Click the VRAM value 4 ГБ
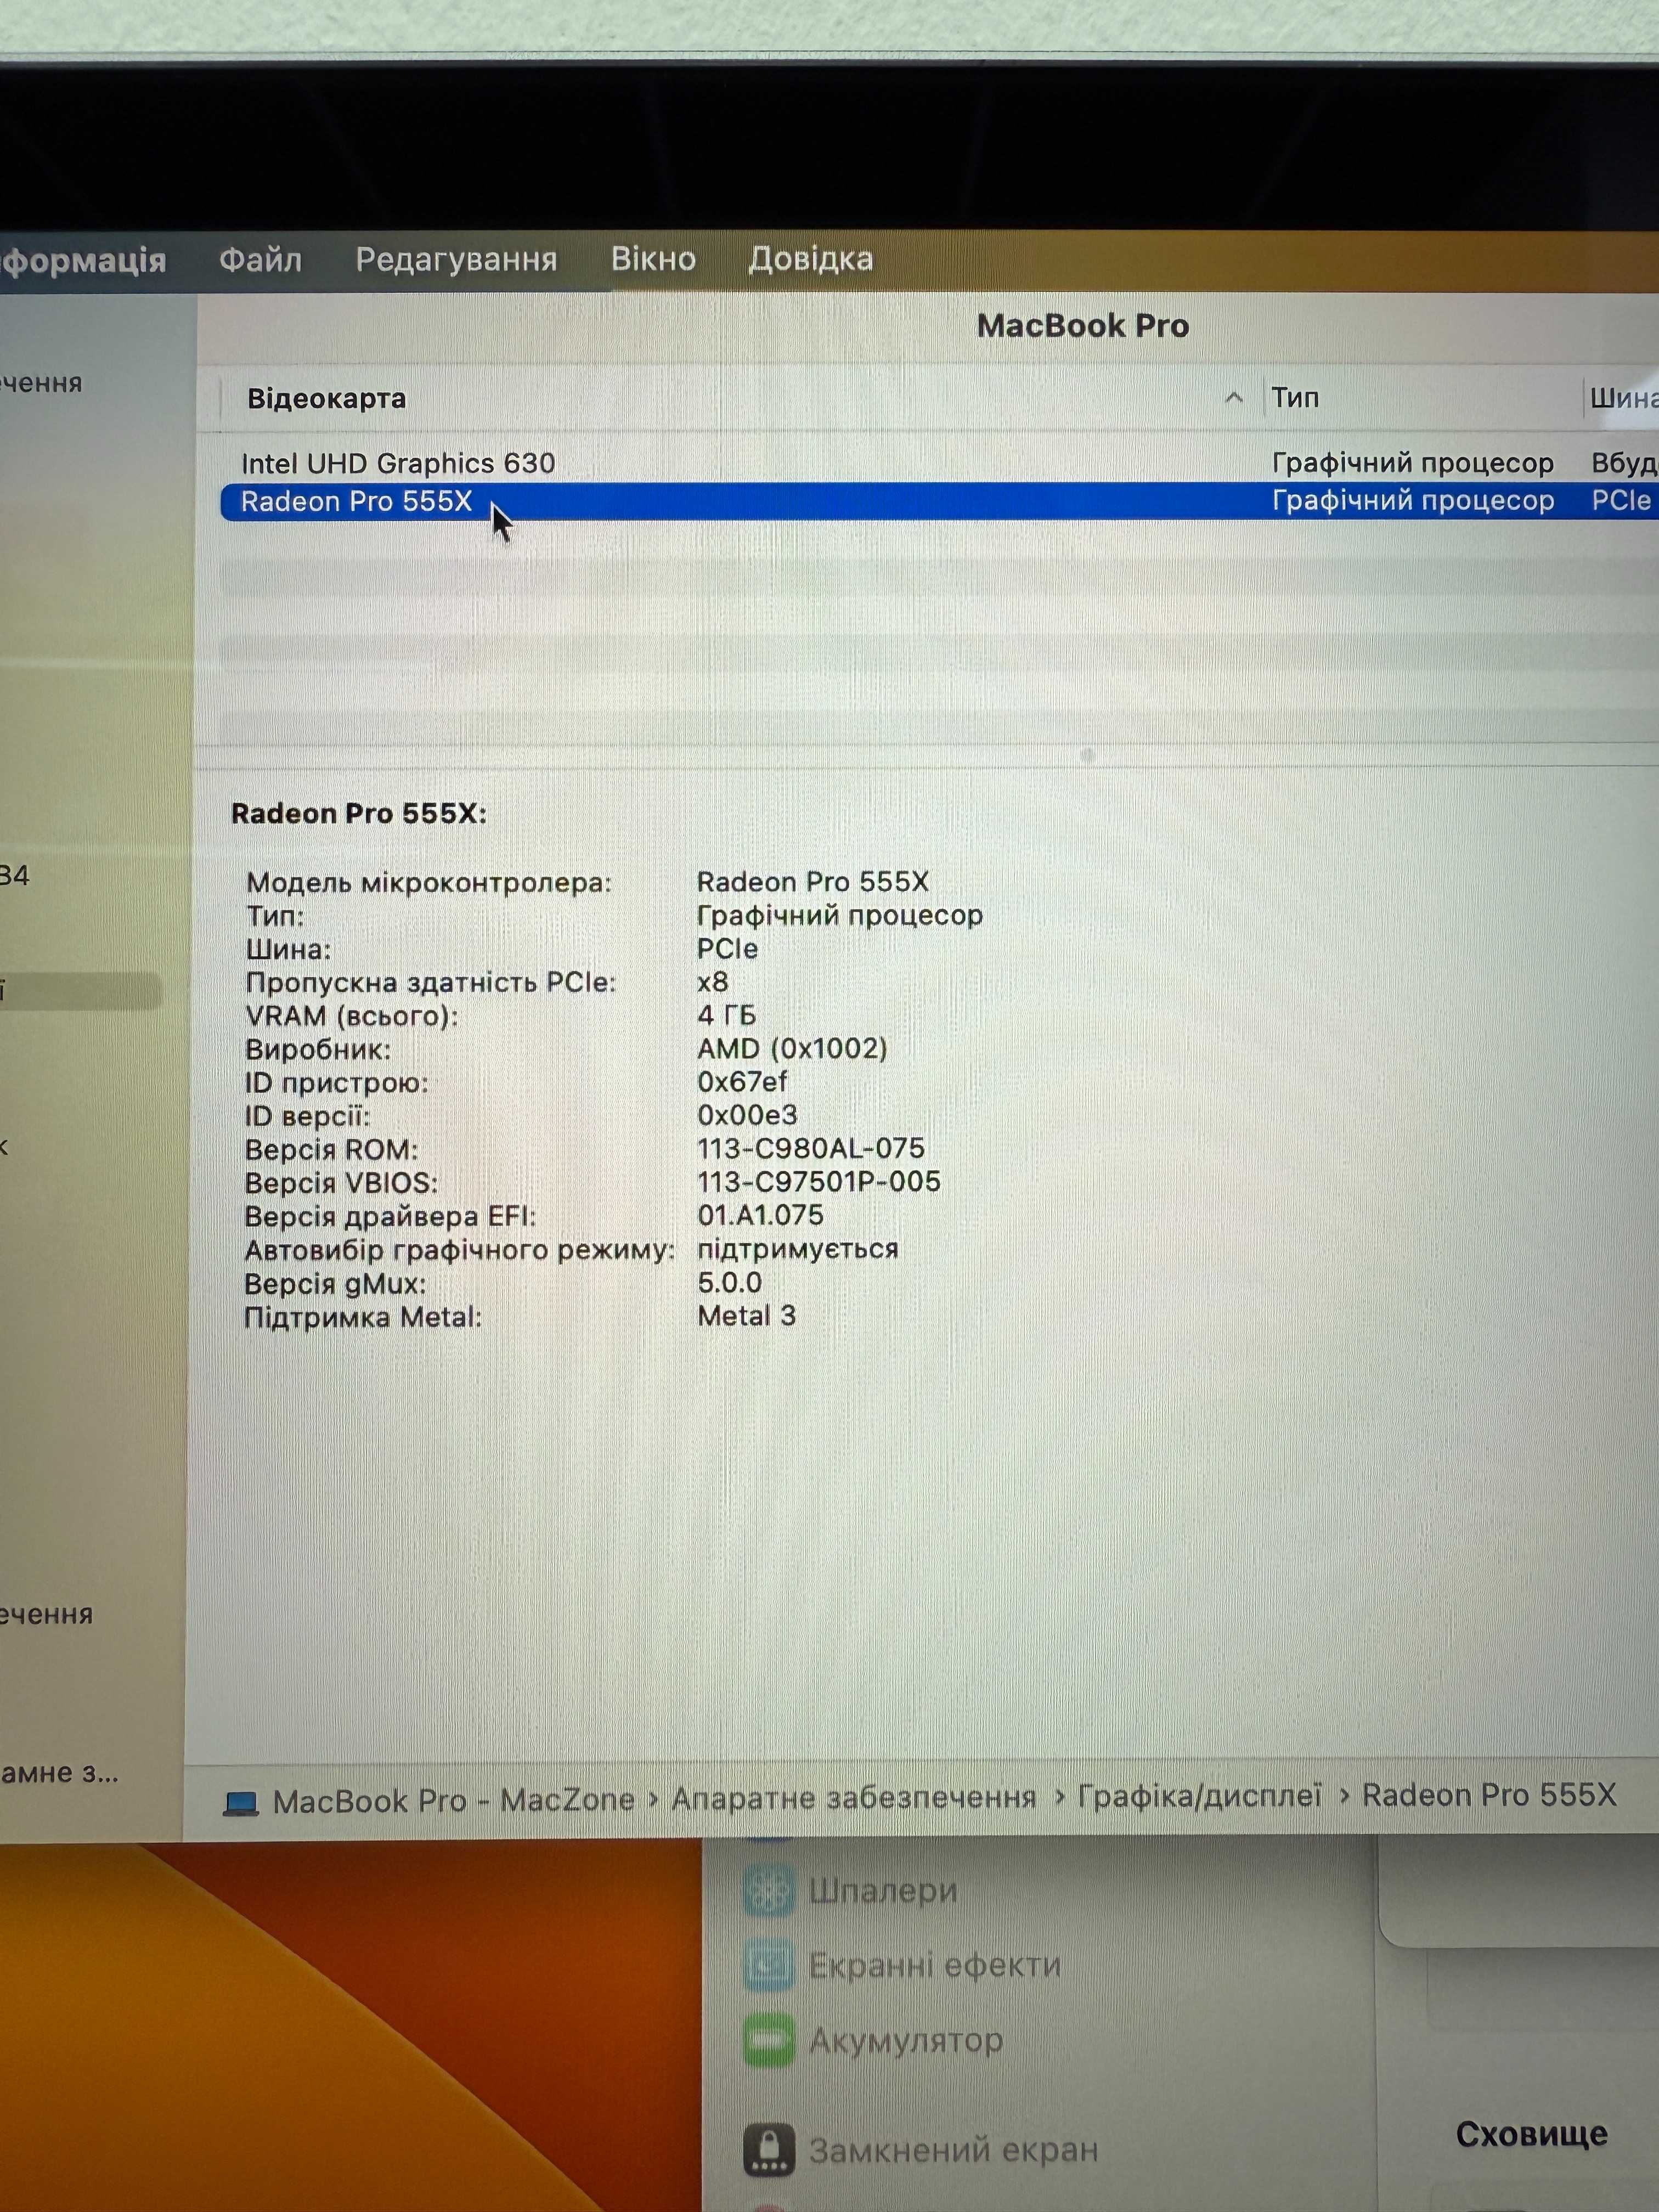This screenshot has width=1659, height=2212. click(726, 1016)
